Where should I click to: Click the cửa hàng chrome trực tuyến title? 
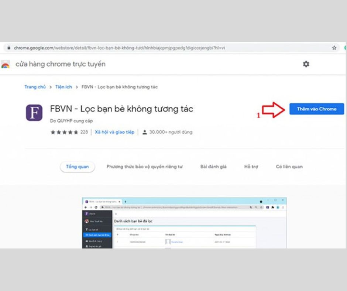click(x=61, y=64)
